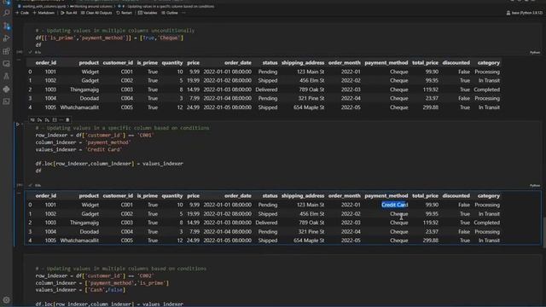Click '2022-01-03 08:00:00' in first output table

pos(228,90)
